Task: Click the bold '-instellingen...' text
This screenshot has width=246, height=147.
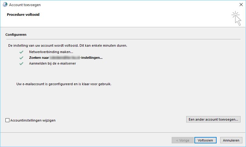Action: (91, 58)
